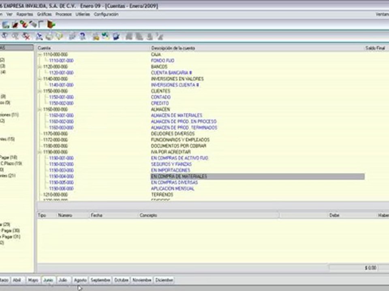Click the SEGUROS Y FIANZAS description

(171, 164)
